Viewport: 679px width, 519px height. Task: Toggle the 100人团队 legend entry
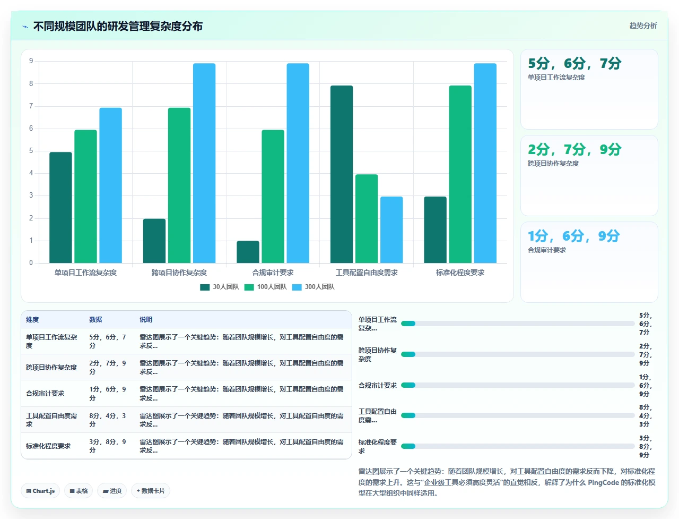click(x=266, y=287)
